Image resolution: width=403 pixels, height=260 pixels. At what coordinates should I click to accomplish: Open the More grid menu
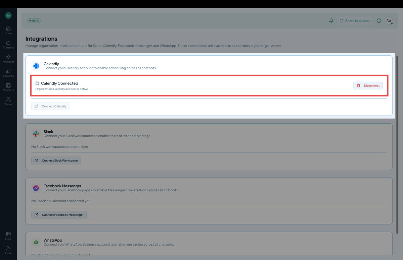8,236
